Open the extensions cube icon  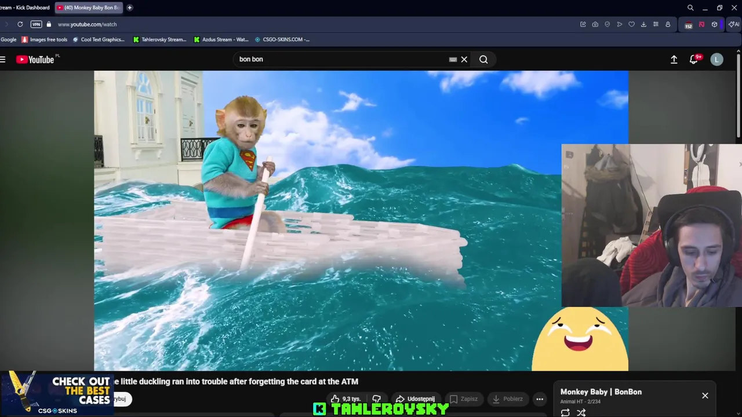[714, 24]
